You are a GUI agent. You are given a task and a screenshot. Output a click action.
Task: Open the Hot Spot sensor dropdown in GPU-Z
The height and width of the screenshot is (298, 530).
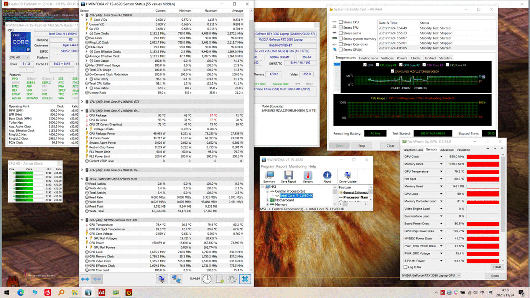(x=441, y=179)
